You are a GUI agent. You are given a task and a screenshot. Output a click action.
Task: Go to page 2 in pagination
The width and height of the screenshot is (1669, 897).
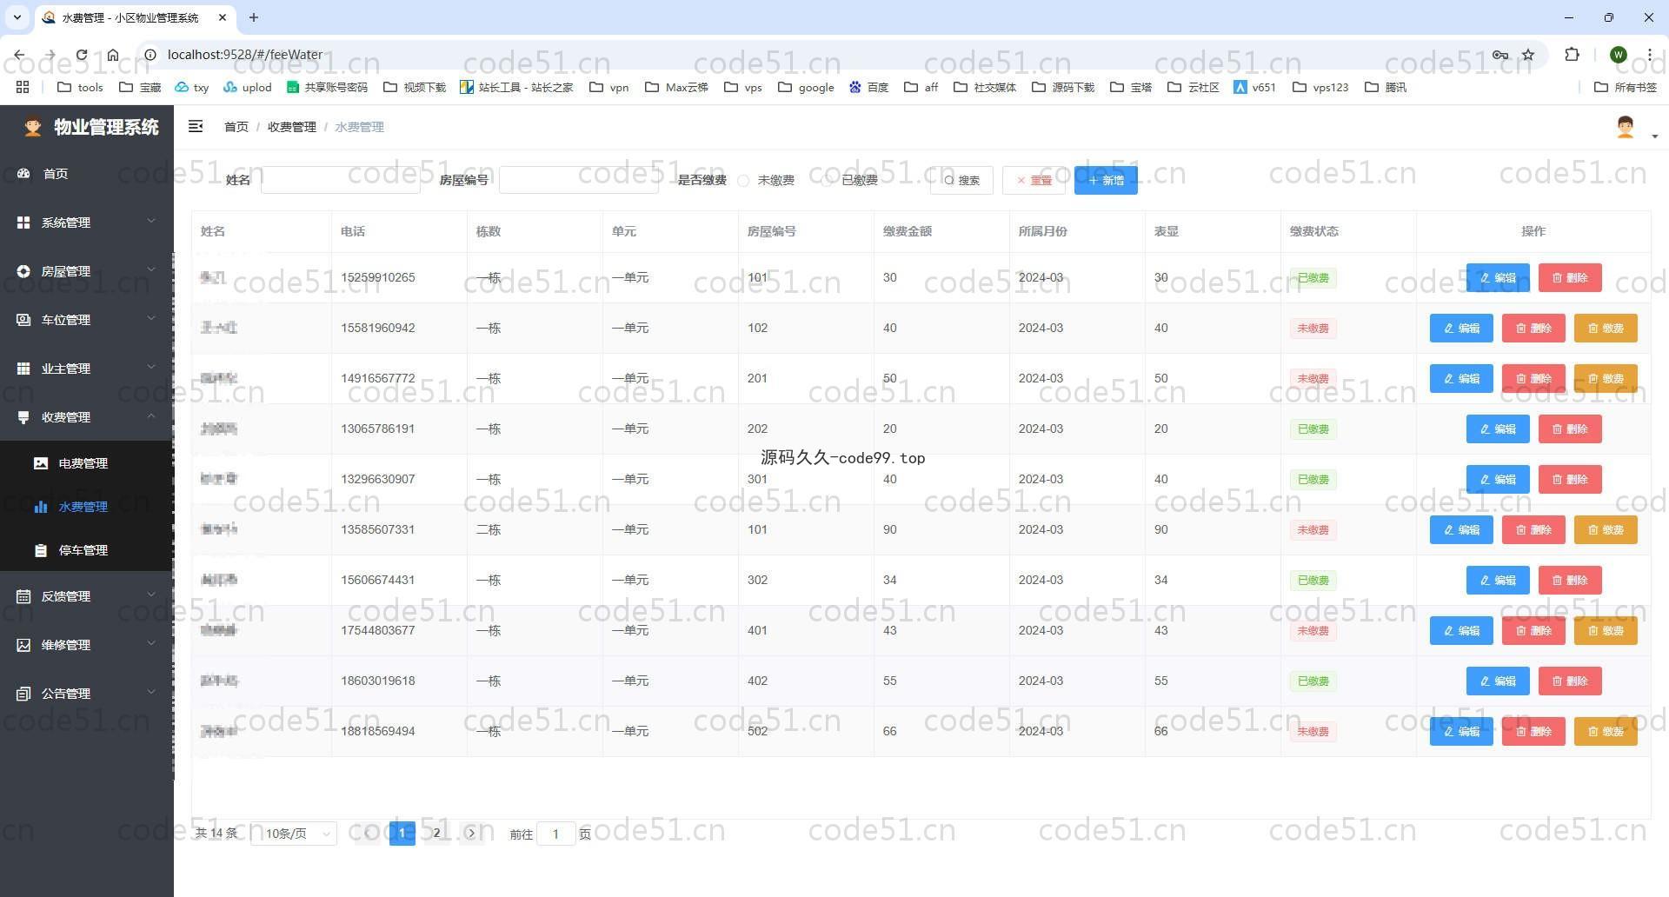tap(436, 833)
